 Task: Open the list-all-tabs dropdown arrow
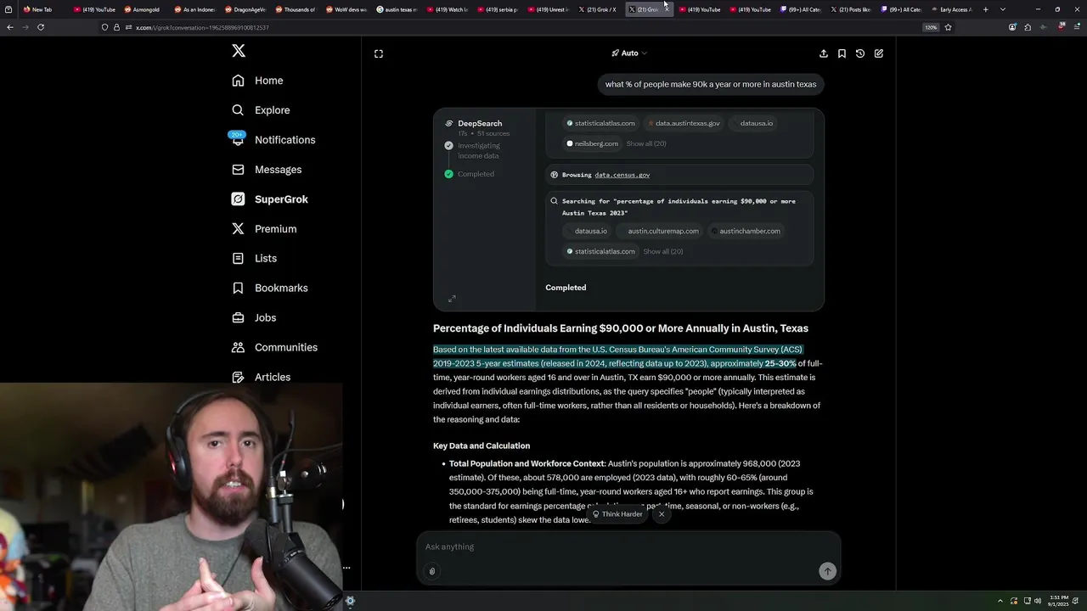pyautogui.click(x=1003, y=9)
